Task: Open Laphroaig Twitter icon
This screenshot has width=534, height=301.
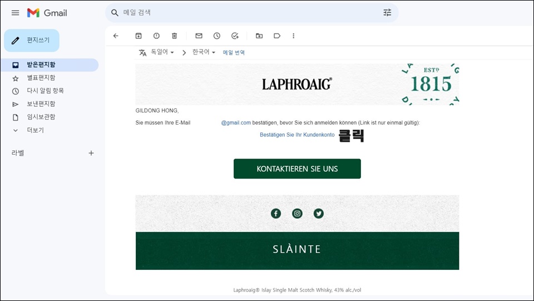Action: [319, 214]
